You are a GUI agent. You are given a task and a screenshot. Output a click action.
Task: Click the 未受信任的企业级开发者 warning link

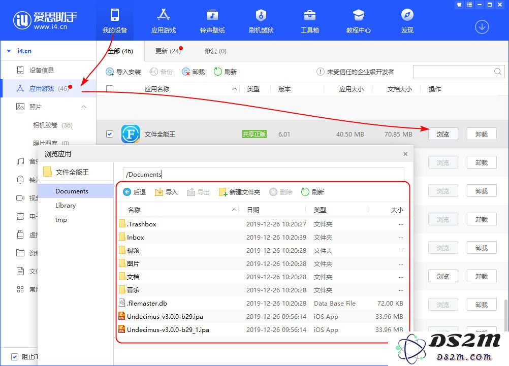coord(356,72)
